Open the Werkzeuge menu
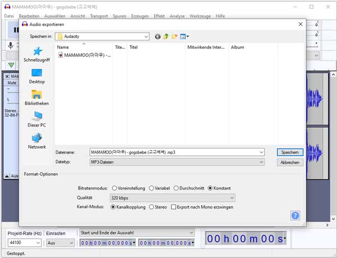The width and height of the screenshot is (337, 258). pyautogui.click(x=200, y=16)
